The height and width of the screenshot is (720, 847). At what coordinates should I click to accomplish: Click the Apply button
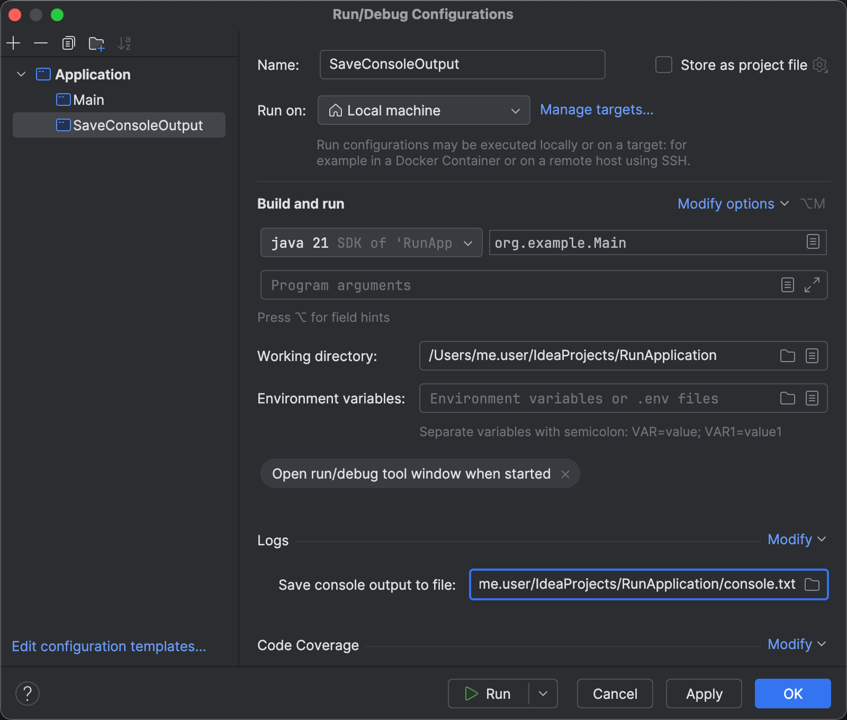click(704, 694)
